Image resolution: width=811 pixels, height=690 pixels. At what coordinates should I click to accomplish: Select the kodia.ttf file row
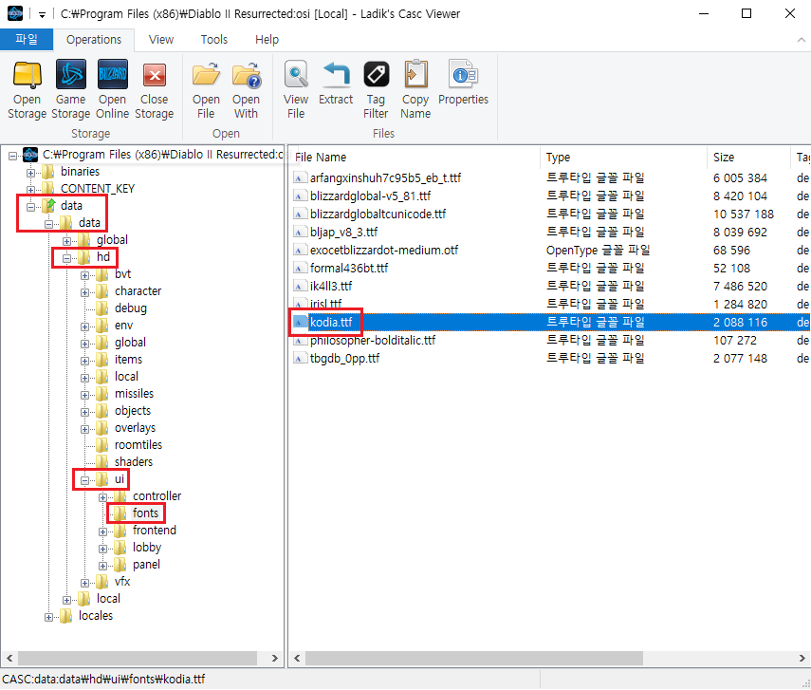click(x=549, y=323)
